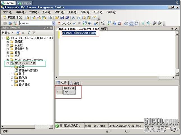
Task: Switch to the 消息 tab
Action: click(75, 83)
